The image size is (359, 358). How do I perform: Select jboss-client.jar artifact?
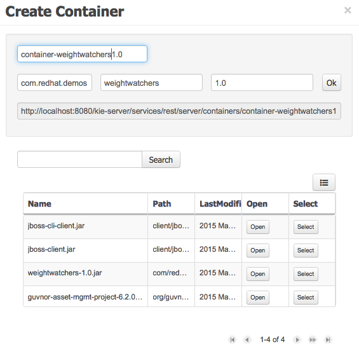coord(306,251)
